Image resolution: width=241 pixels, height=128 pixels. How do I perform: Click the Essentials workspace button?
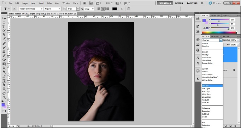click(165, 3)
